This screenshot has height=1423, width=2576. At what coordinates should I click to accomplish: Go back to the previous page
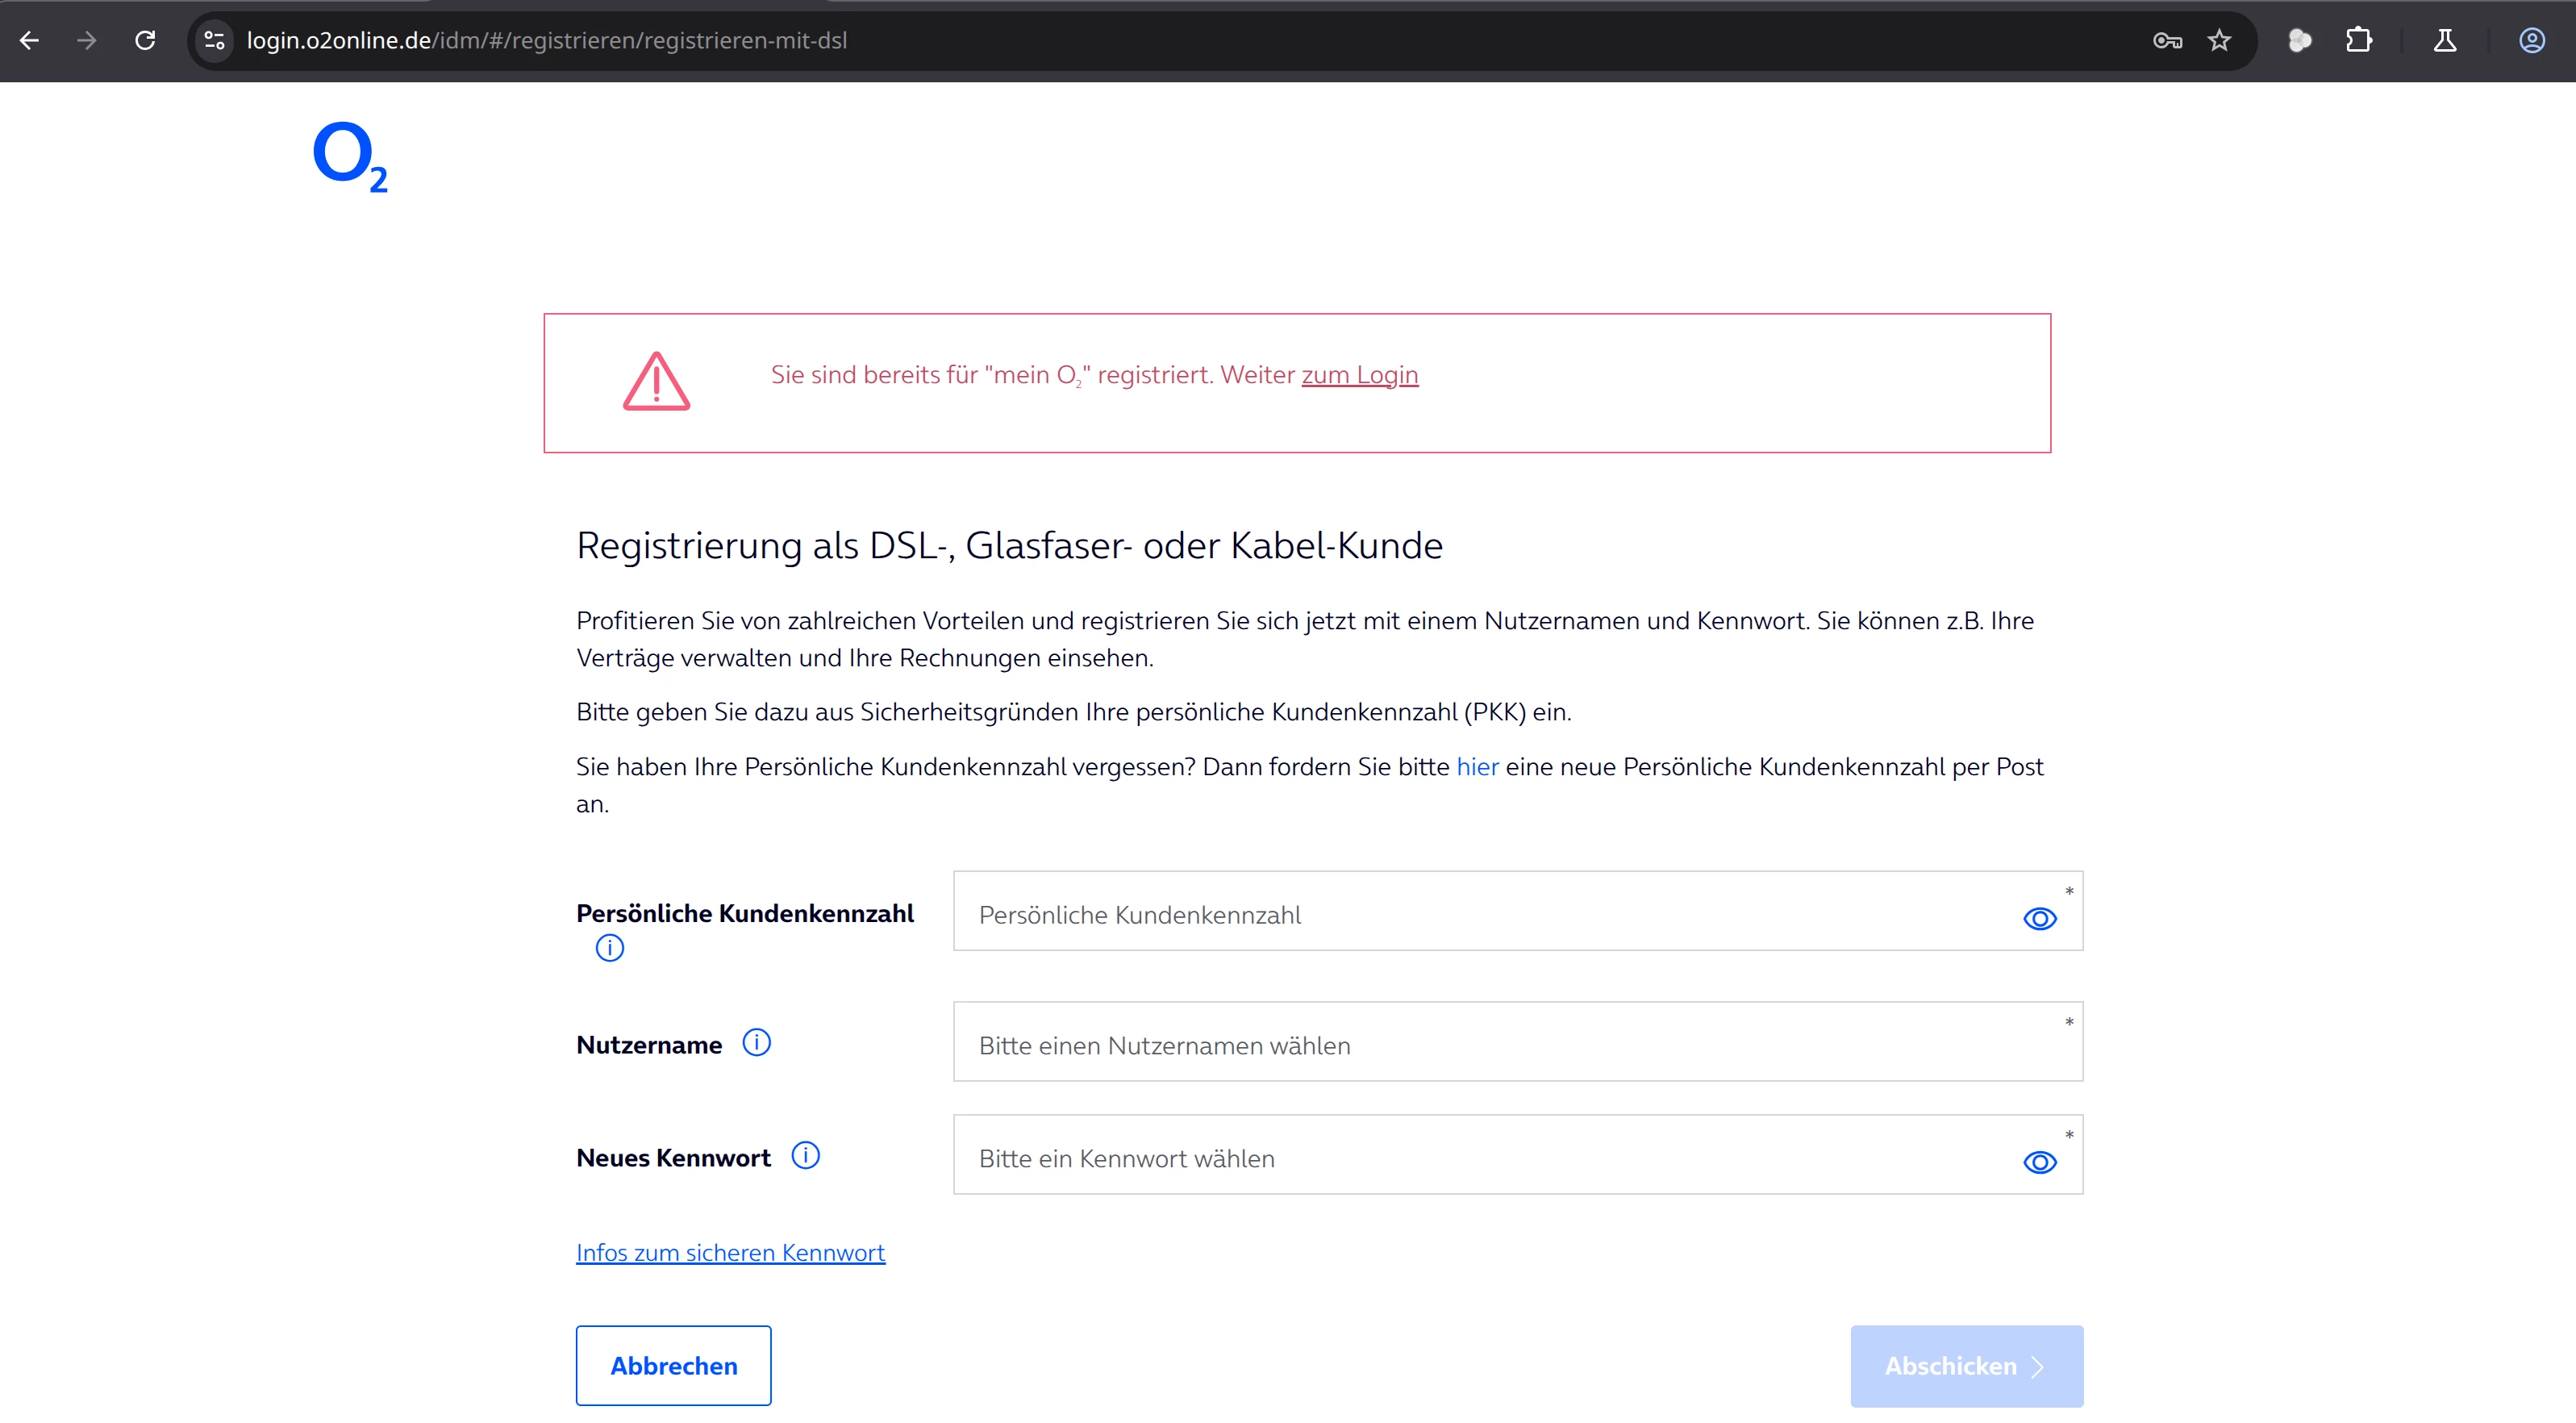tap(30, 41)
